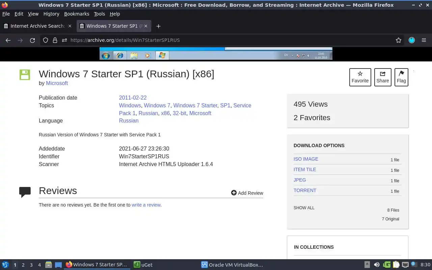This screenshot has width=432, height=270.
Task: Click the green floppy disk software icon
Action: tap(25, 75)
